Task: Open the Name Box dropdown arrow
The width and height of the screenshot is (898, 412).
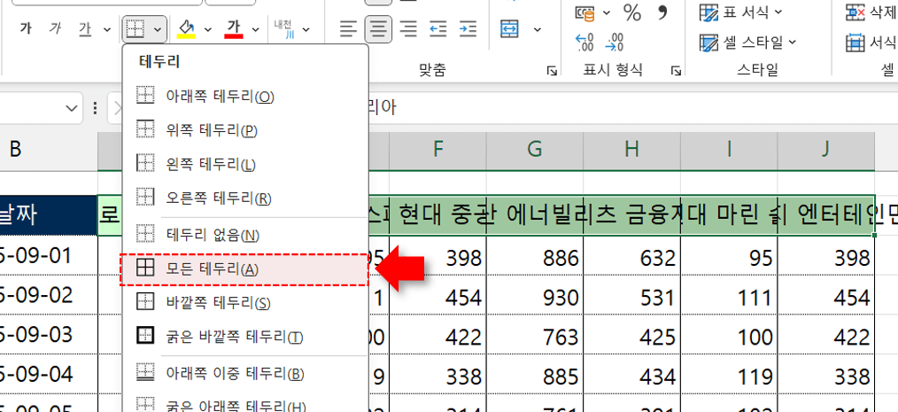Action: click(72, 108)
